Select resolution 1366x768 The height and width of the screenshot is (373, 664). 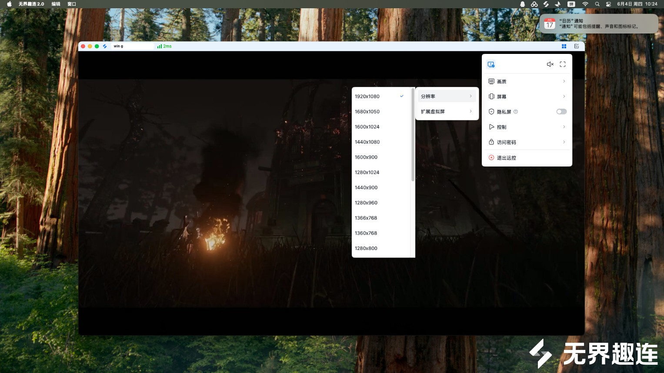[381, 218]
